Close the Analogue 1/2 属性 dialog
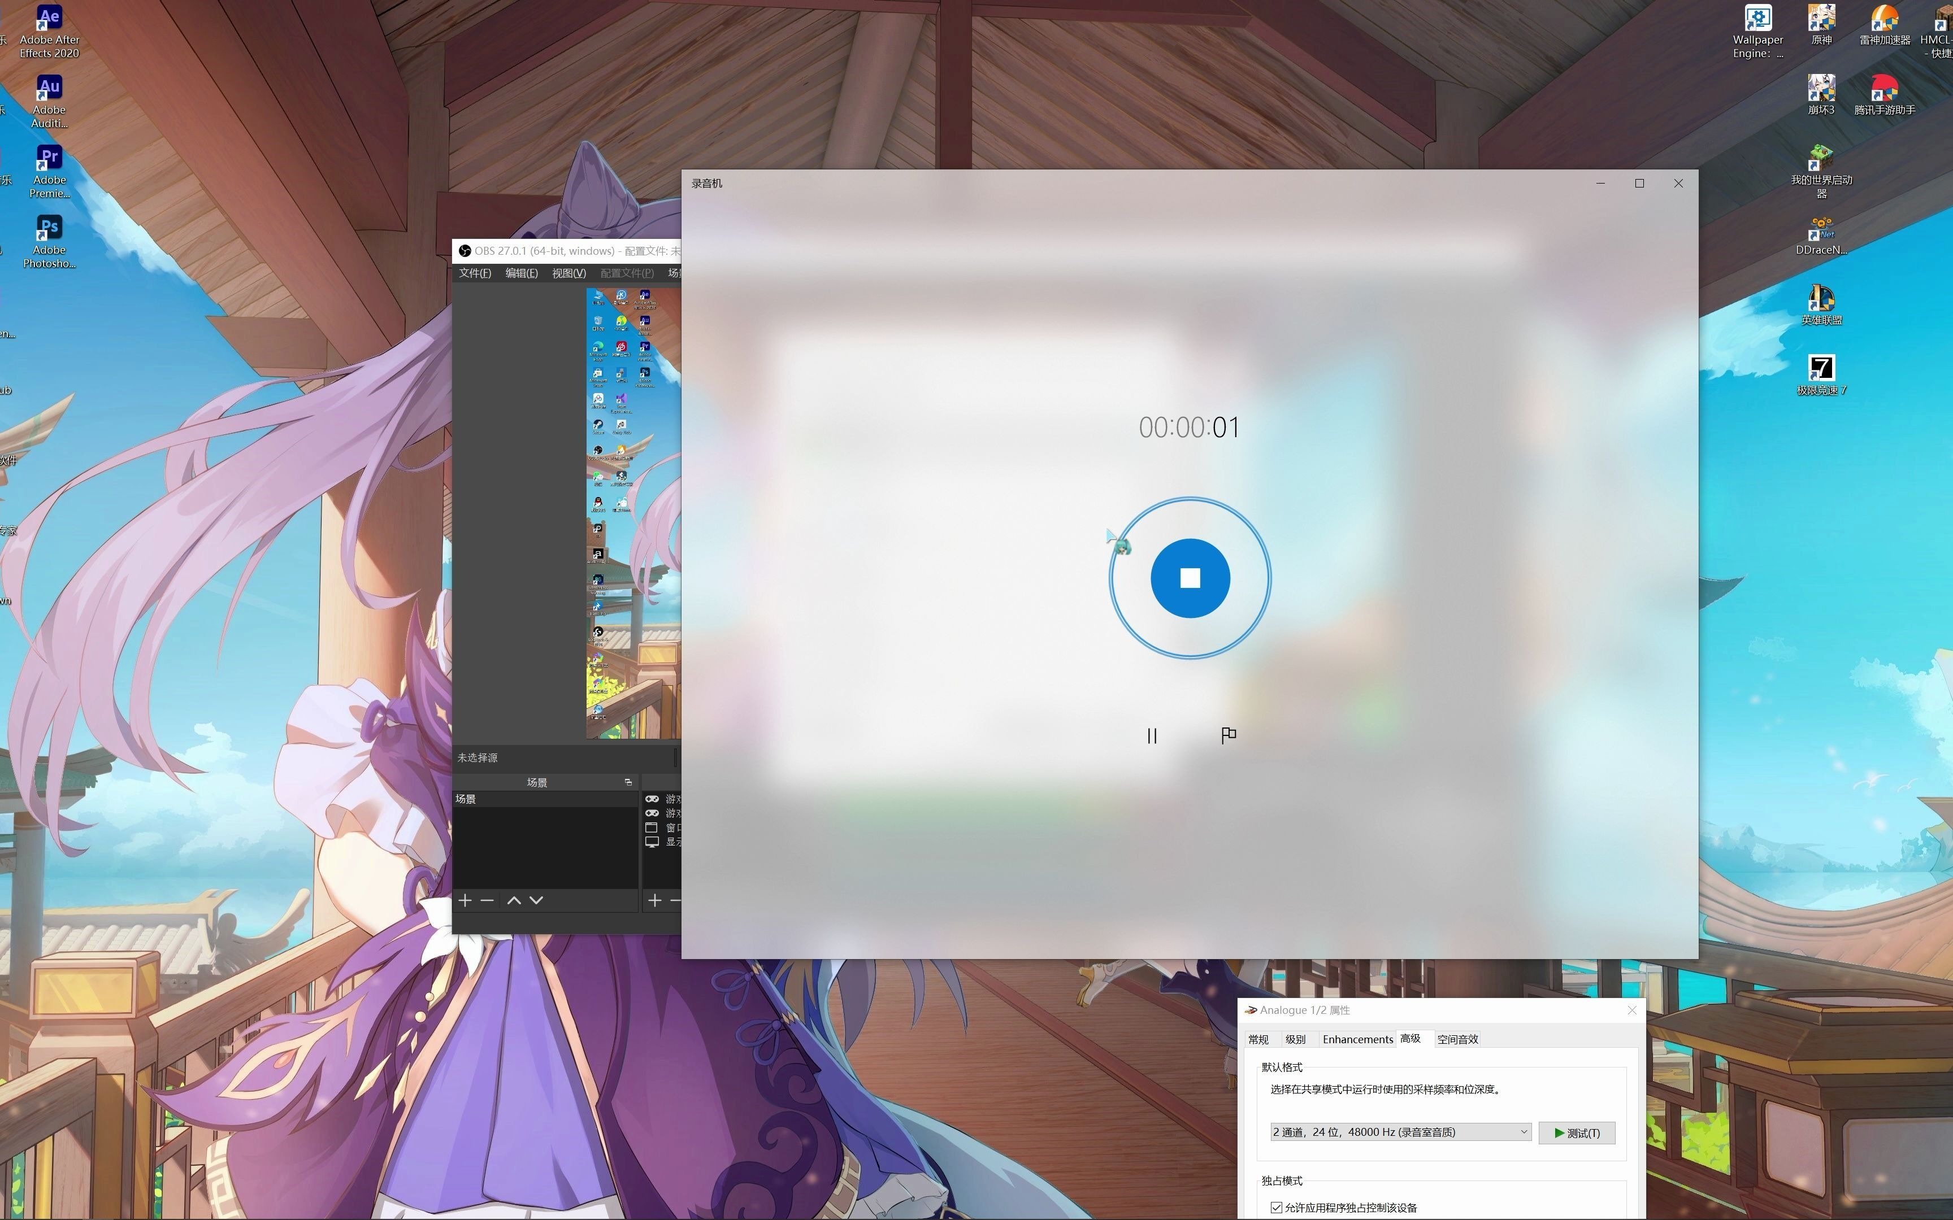 tap(1631, 1010)
